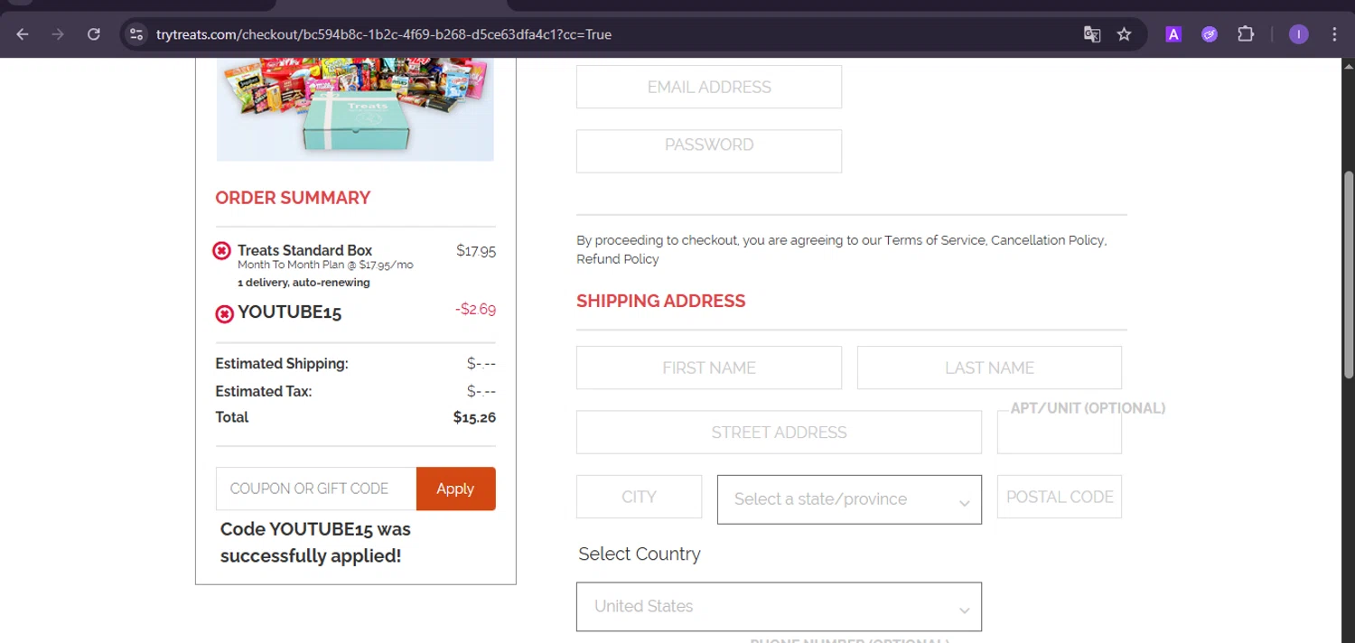
Task: Click the Estimated Tax label
Action: click(264, 391)
